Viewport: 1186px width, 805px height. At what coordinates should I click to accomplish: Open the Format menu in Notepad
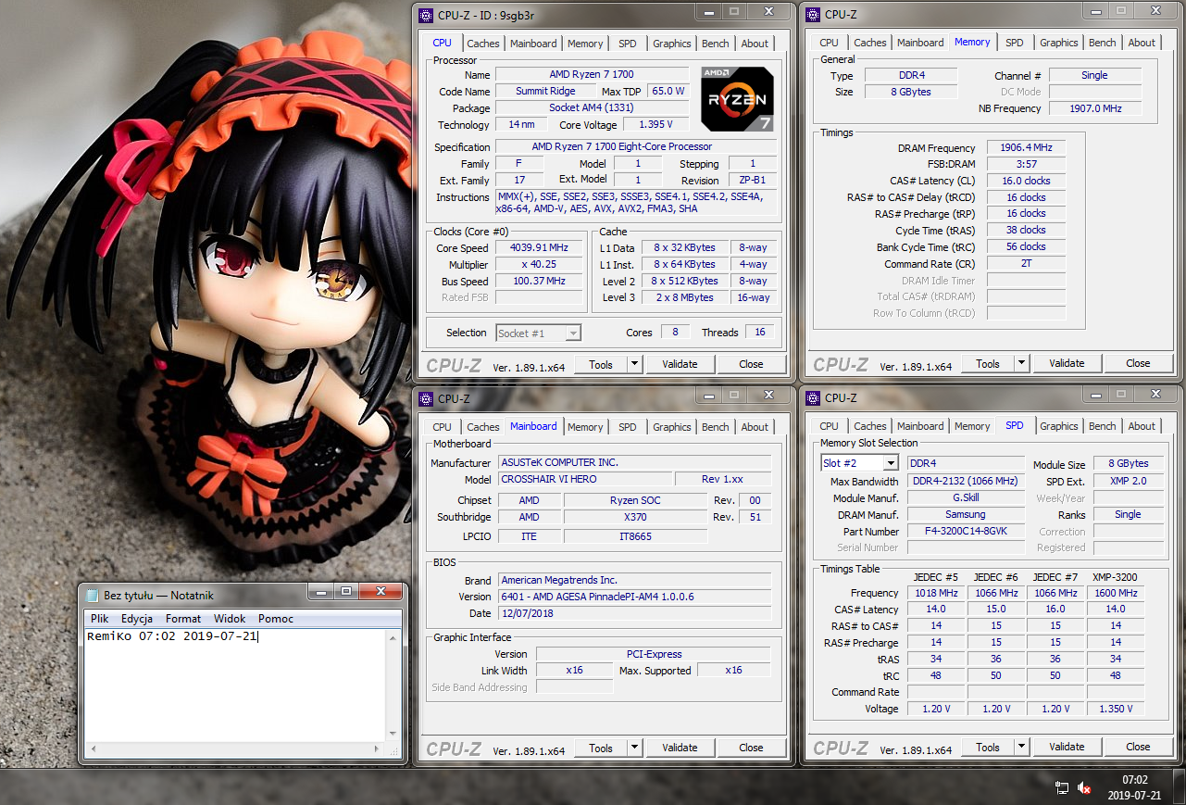(183, 619)
